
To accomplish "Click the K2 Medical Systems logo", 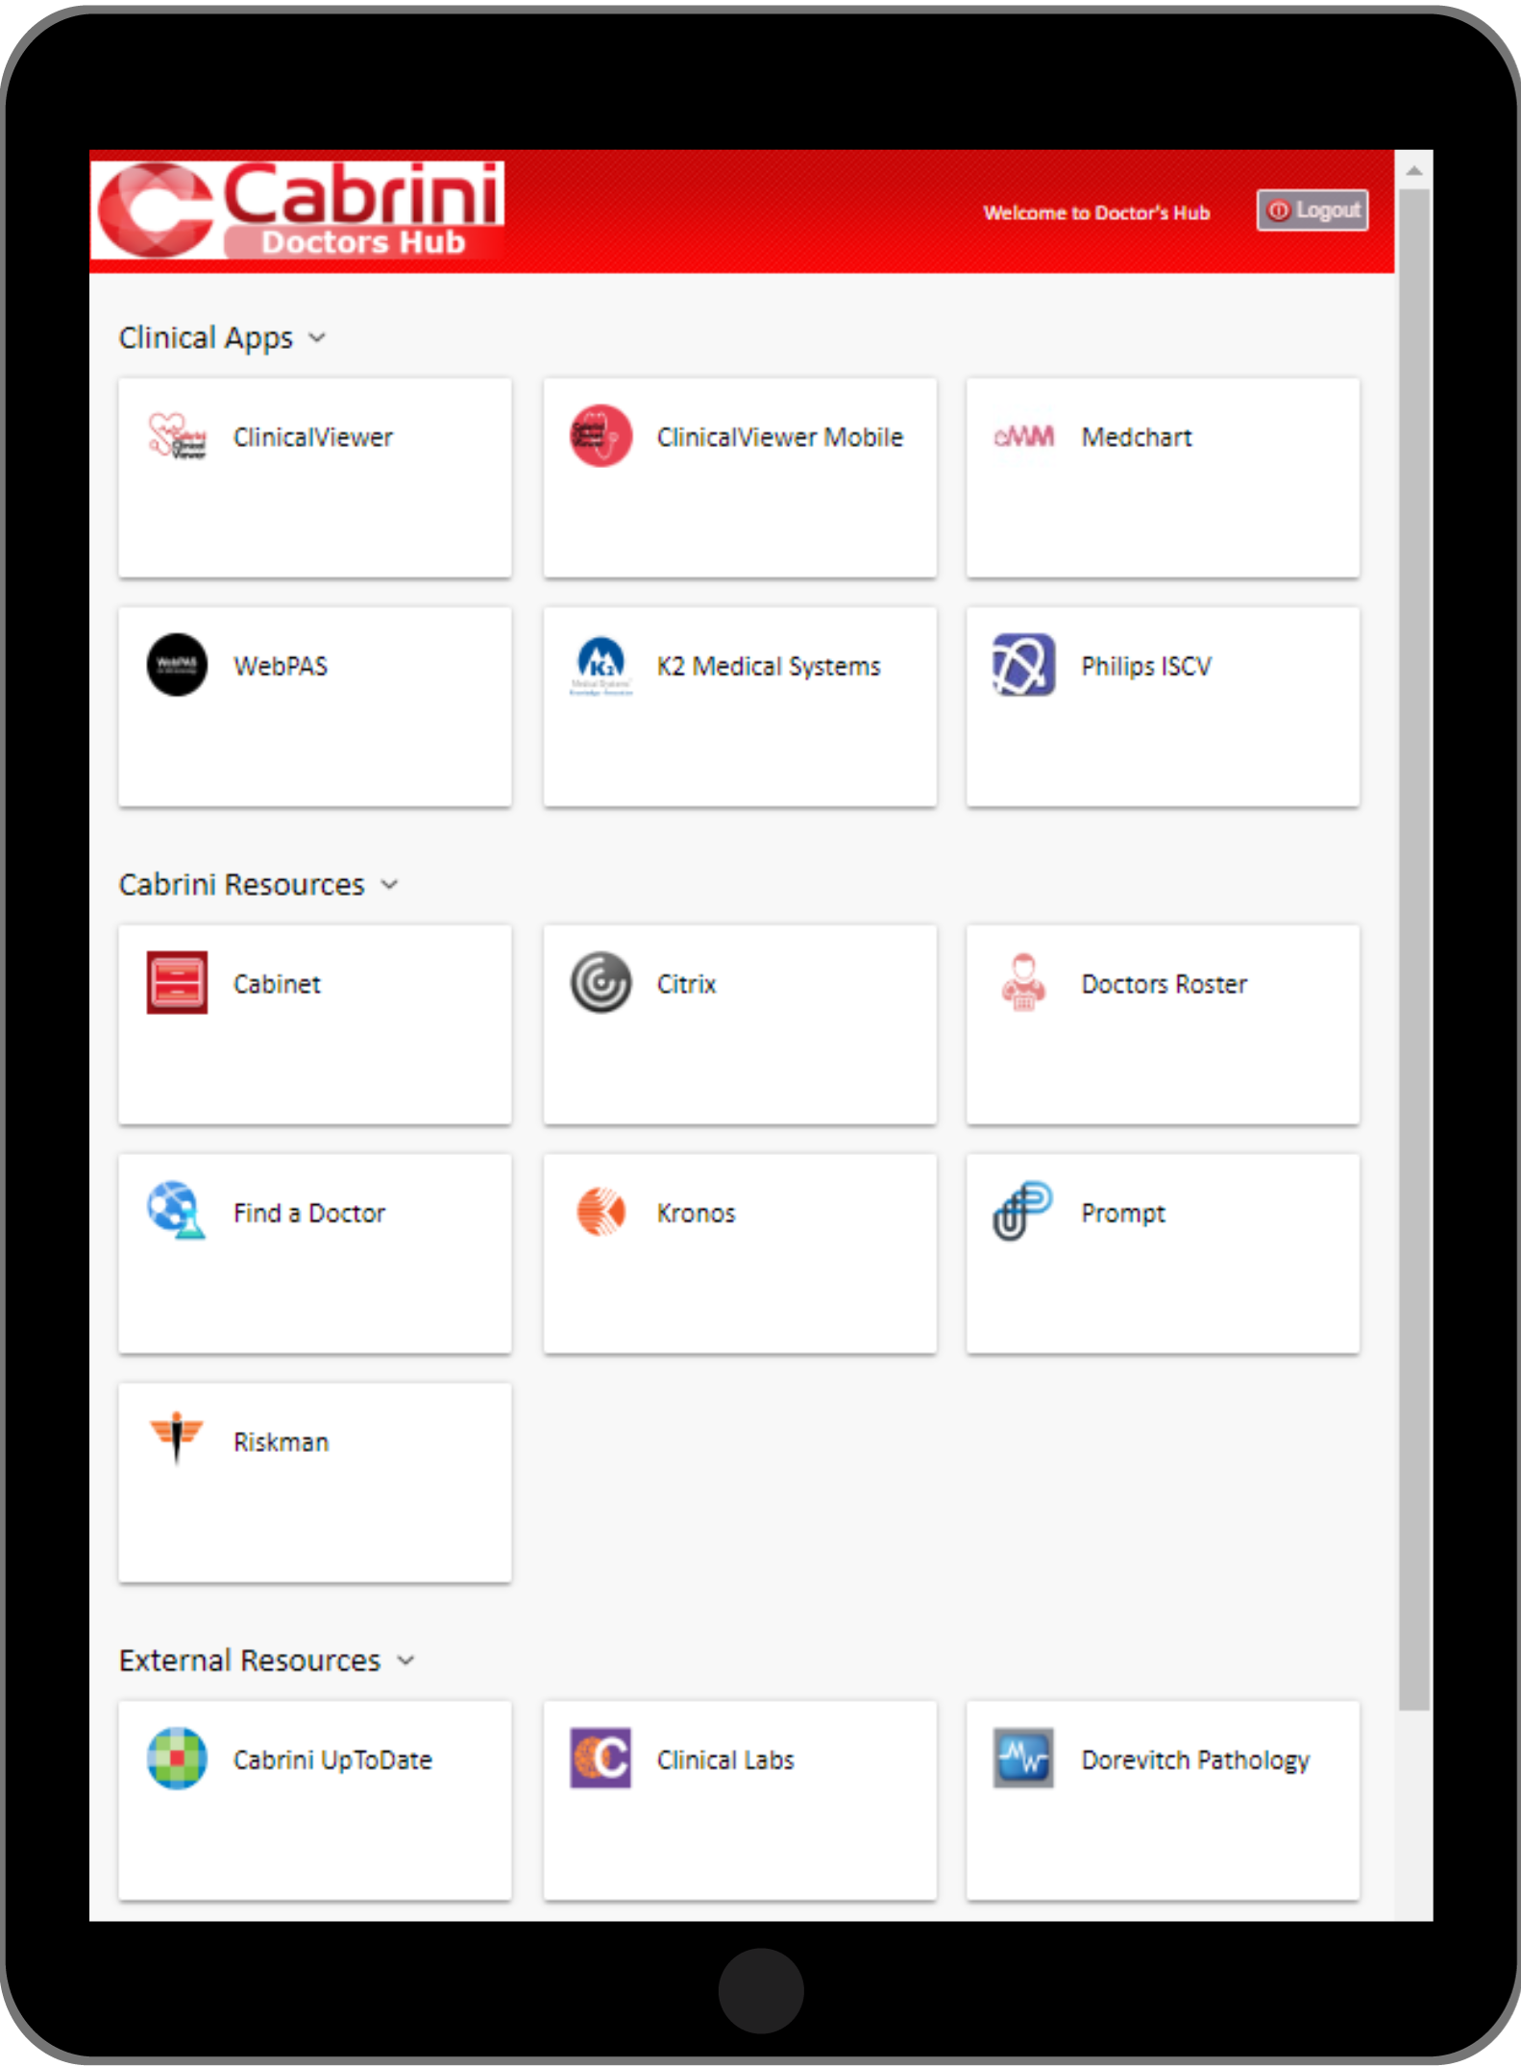I will [x=601, y=665].
